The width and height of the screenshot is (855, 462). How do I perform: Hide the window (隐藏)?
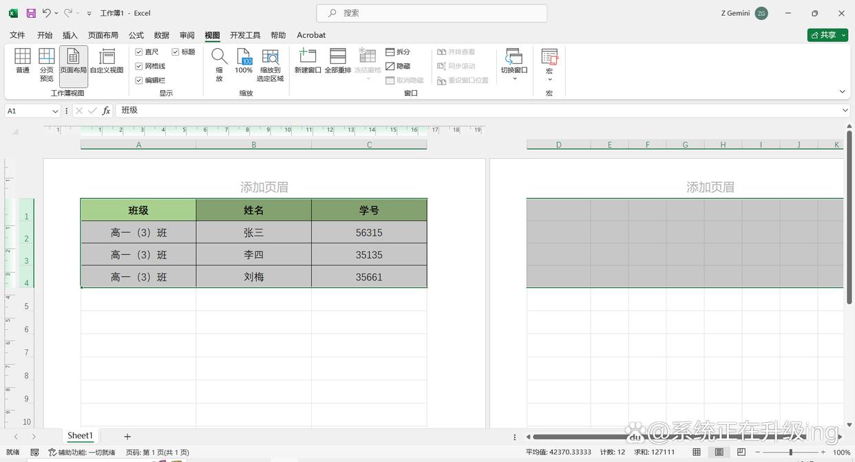point(398,66)
